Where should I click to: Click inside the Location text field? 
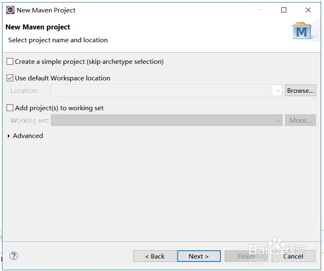162,90
